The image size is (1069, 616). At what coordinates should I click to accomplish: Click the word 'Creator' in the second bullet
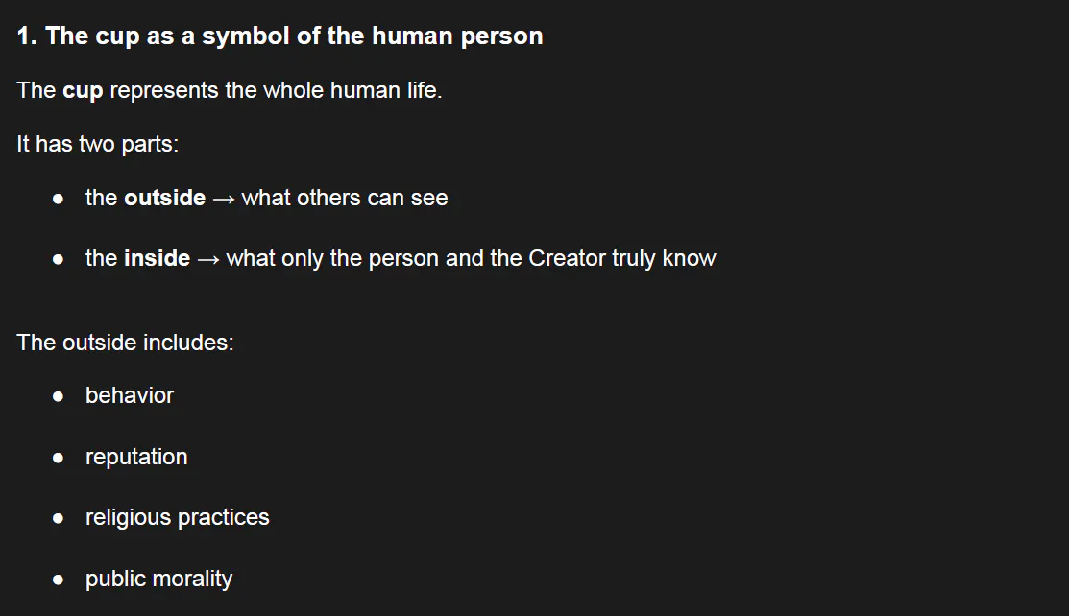(568, 258)
